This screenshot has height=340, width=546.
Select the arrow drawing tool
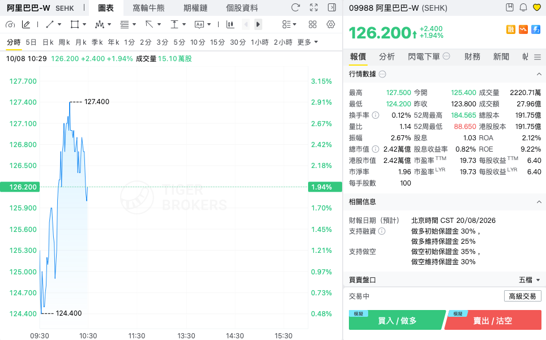[x=150, y=24]
